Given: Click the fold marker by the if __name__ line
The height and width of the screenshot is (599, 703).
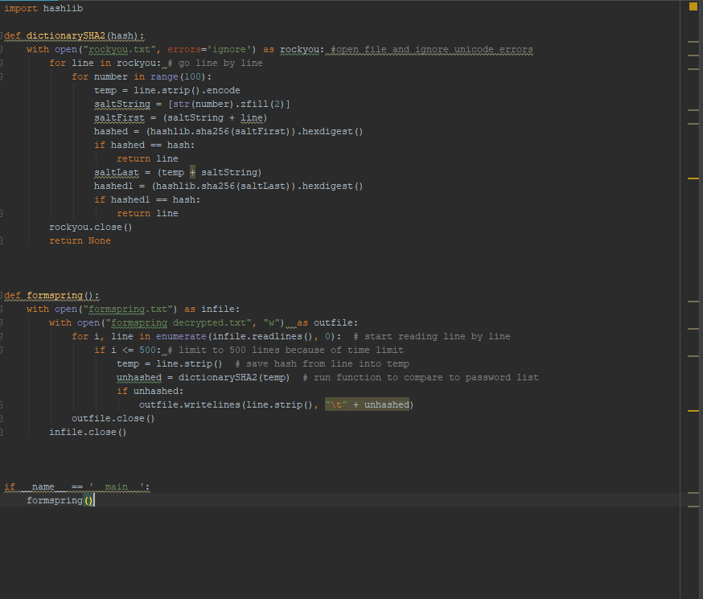Looking at the screenshot, I should pos(2,486).
